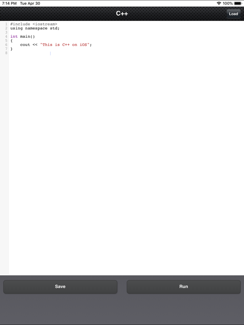Click the string "This is C++ on iOS"
Image resolution: width=244 pixels, height=325 pixels.
click(65, 45)
